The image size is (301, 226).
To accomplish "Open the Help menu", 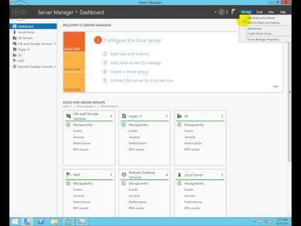I will pyautogui.click(x=283, y=12).
